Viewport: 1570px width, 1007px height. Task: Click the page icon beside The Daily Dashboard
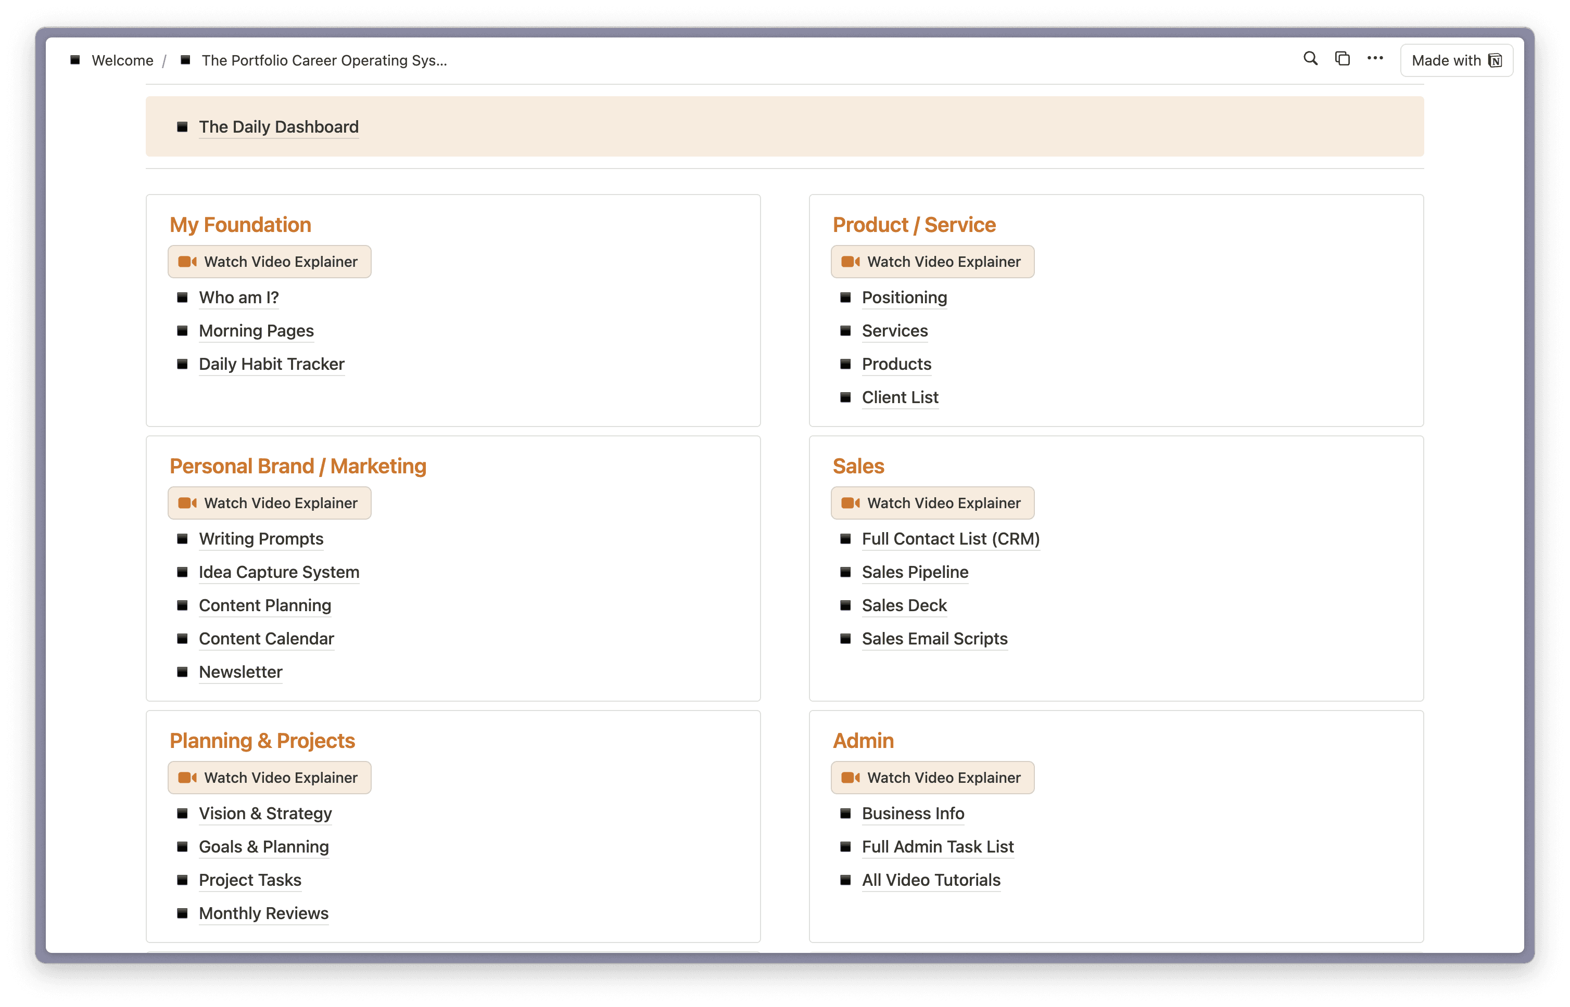click(x=183, y=127)
